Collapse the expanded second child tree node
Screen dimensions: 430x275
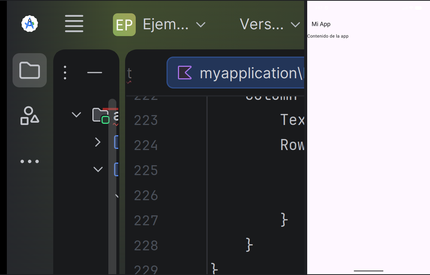coord(98,169)
